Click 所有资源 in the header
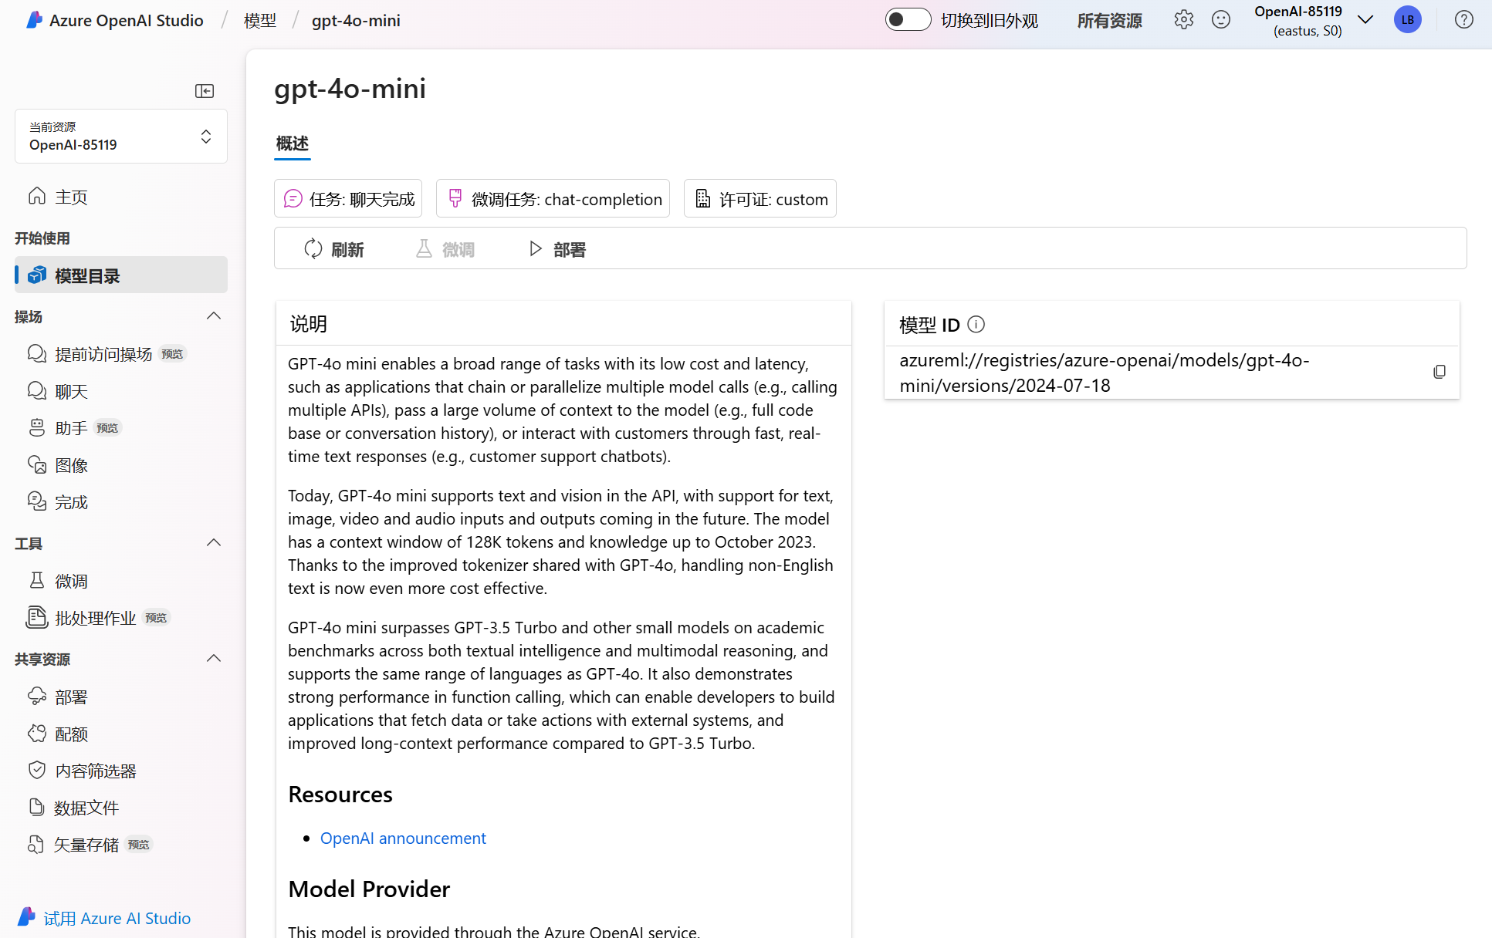The image size is (1492, 938). tap(1109, 21)
